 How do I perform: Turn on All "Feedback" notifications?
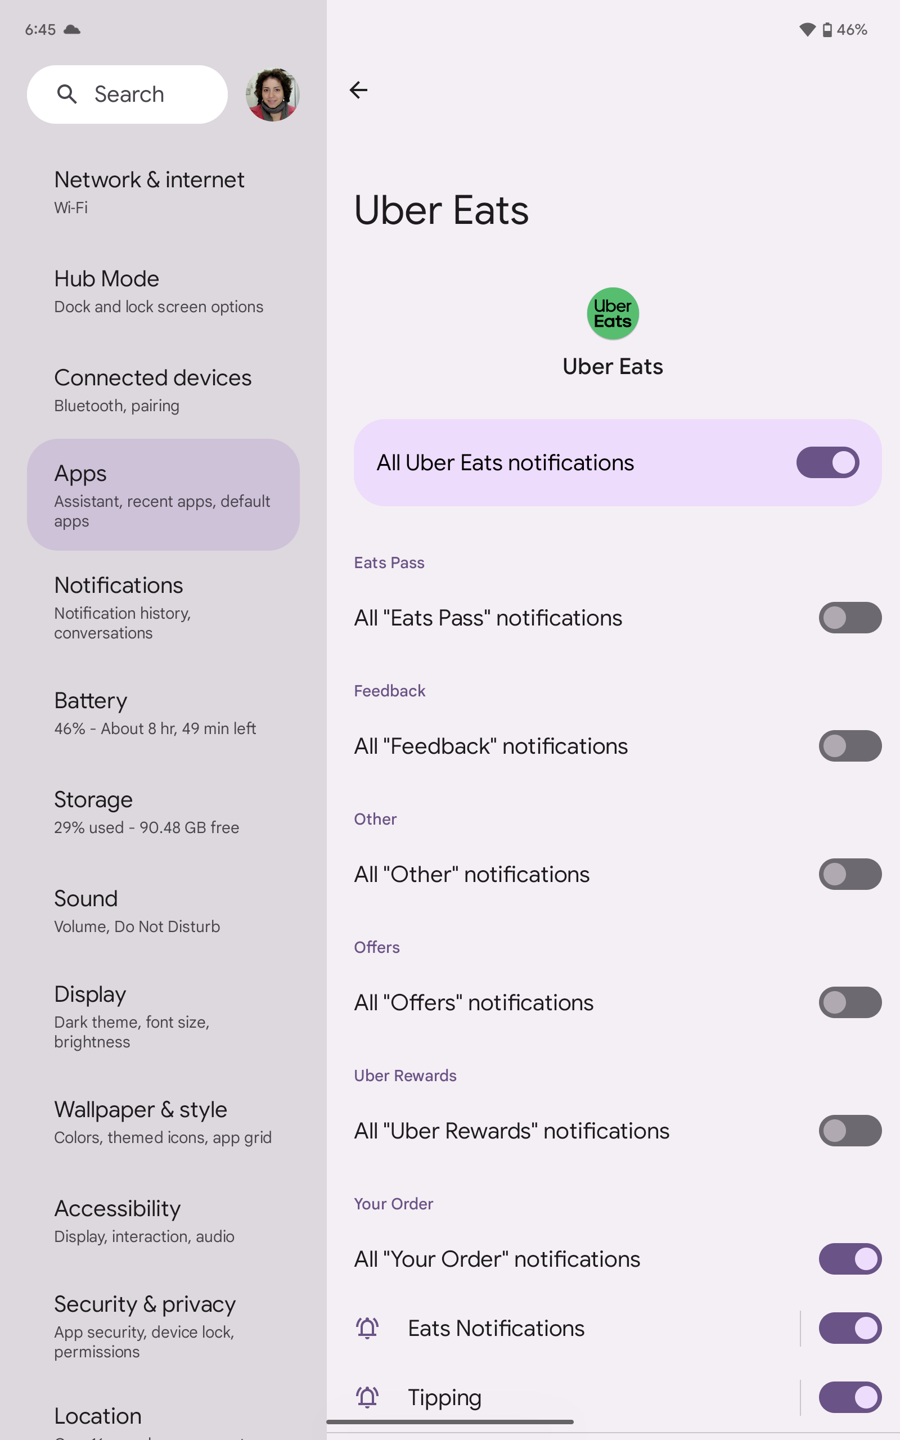point(849,745)
